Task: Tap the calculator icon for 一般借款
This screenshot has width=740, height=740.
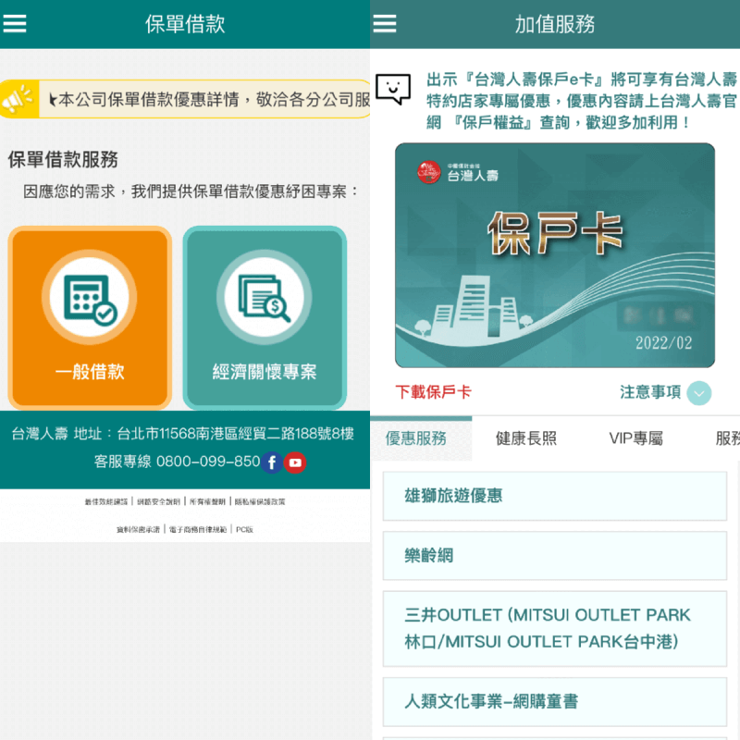Action: point(90,297)
